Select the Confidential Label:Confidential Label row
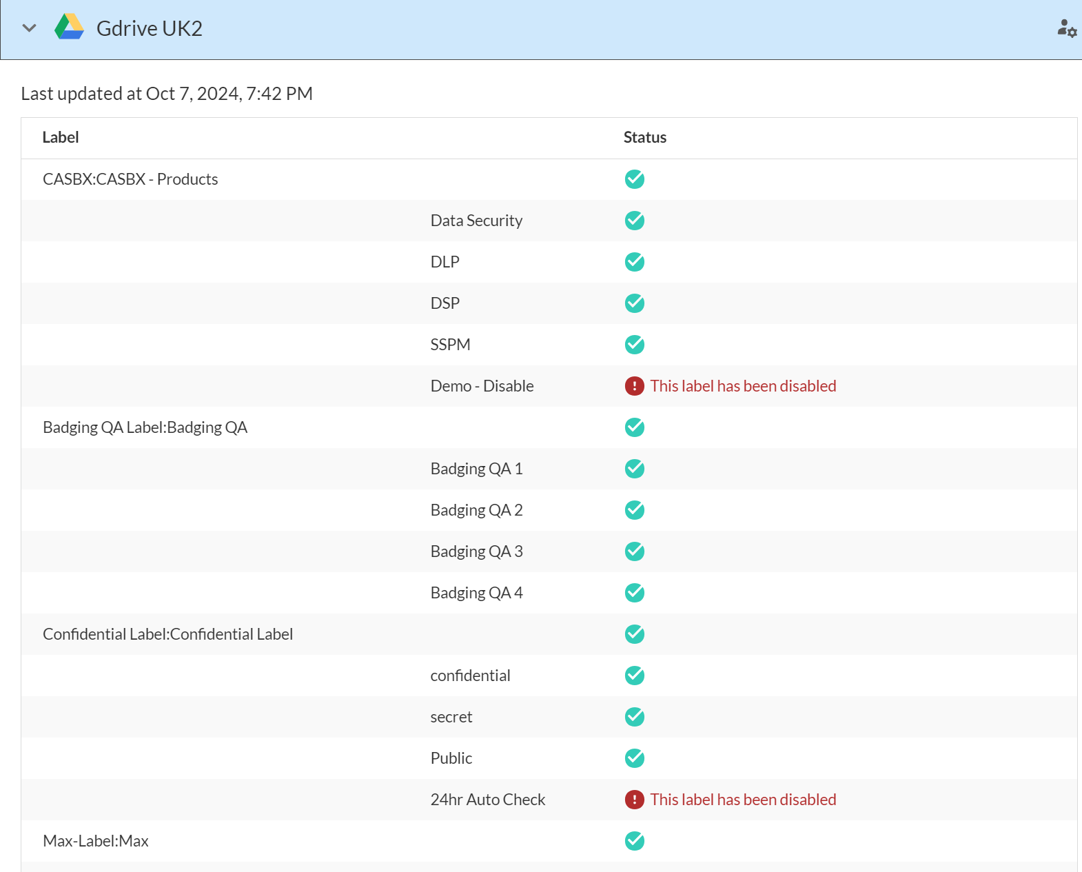This screenshot has height=872, width=1082. 167,634
